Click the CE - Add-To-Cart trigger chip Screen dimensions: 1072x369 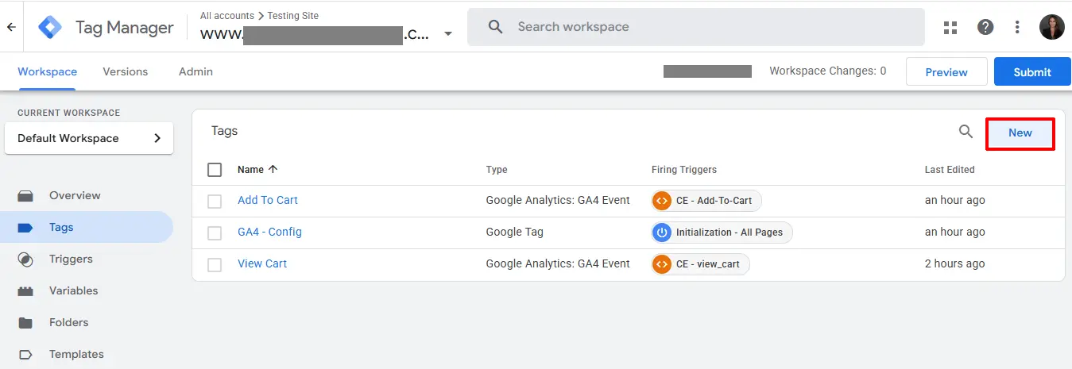706,201
